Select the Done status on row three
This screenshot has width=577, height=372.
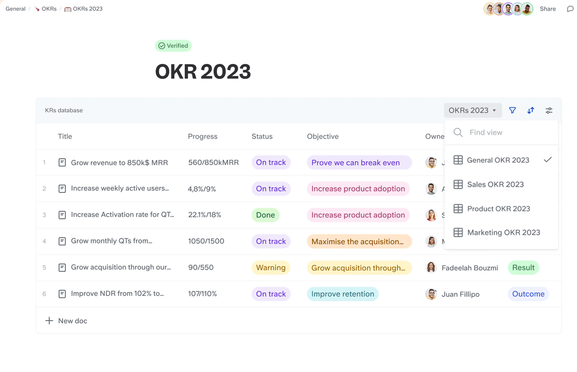click(265, 215)
